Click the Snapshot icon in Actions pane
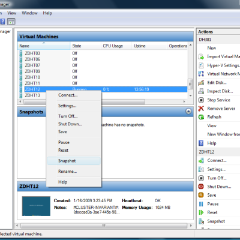240x240 pixels. tap(201, 221)
